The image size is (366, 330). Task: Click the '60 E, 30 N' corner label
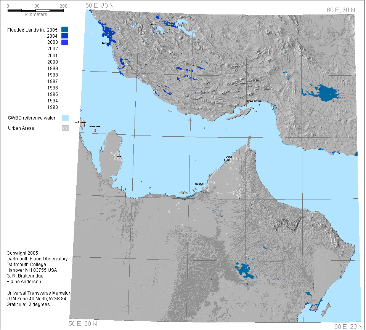point(340,10)
